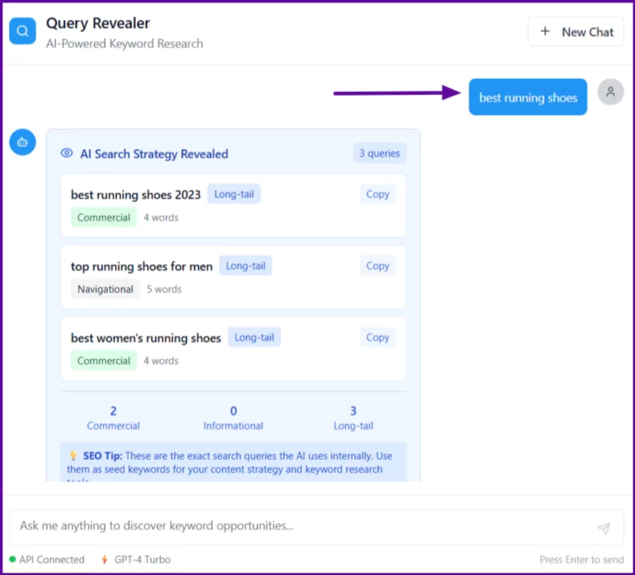Click the green API Connected status dot
The width and height of the screenshot is (635, 575).
(13, 560)
